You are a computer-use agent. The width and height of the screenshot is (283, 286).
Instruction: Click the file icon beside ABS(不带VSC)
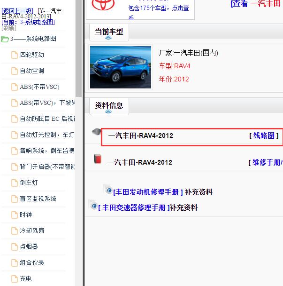click(15, 87)
